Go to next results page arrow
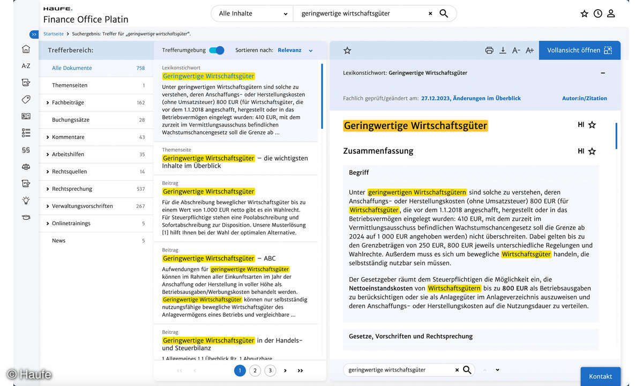 tap(285, 370)
